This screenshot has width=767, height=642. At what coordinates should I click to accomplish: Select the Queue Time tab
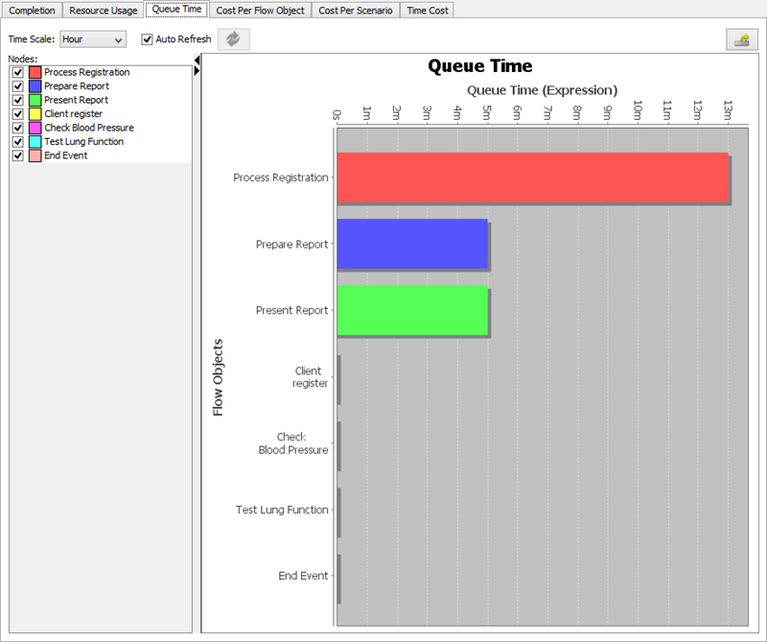tap(176, 10)
